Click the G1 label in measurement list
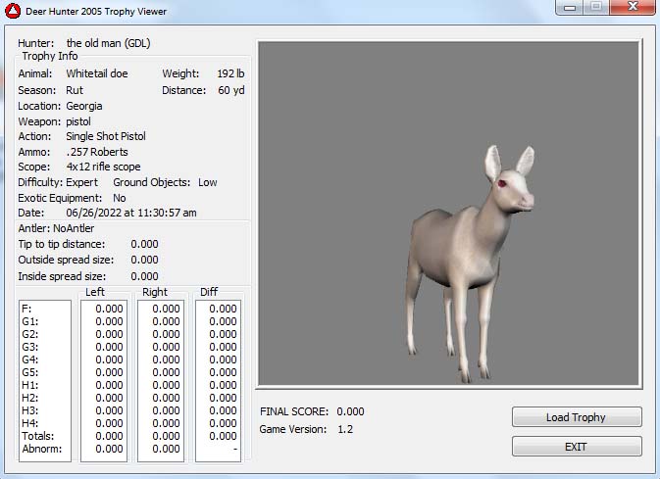This screenshot has width=660, height=479. pos(30,321)
